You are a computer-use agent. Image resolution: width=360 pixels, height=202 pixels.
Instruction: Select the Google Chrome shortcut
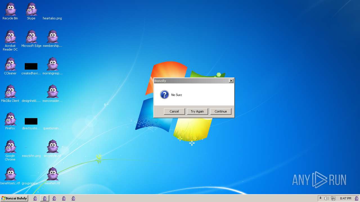tap(10, 151)
